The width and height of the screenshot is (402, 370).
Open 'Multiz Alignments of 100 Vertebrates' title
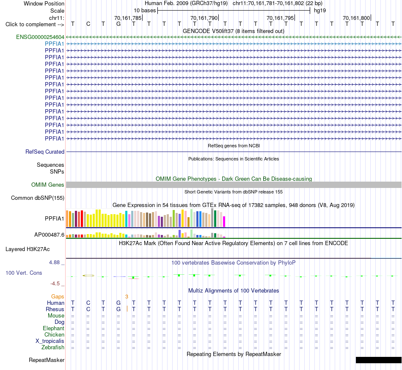click(234, 290)
